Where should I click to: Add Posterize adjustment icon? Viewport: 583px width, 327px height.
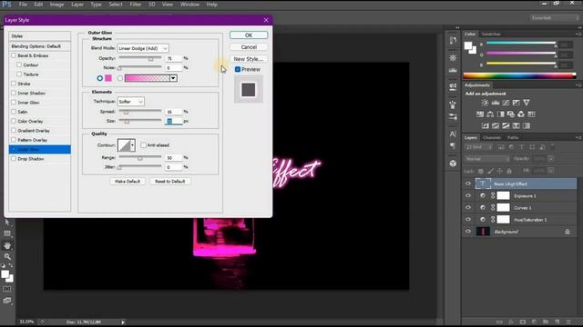pos(496,125)
